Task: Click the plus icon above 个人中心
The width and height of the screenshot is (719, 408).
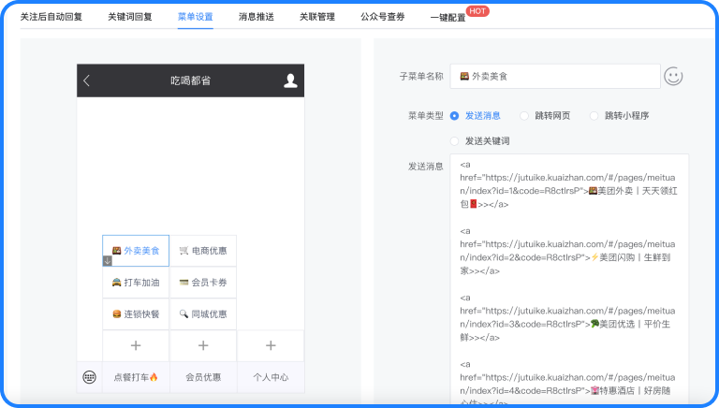Action: click(271, 345)
